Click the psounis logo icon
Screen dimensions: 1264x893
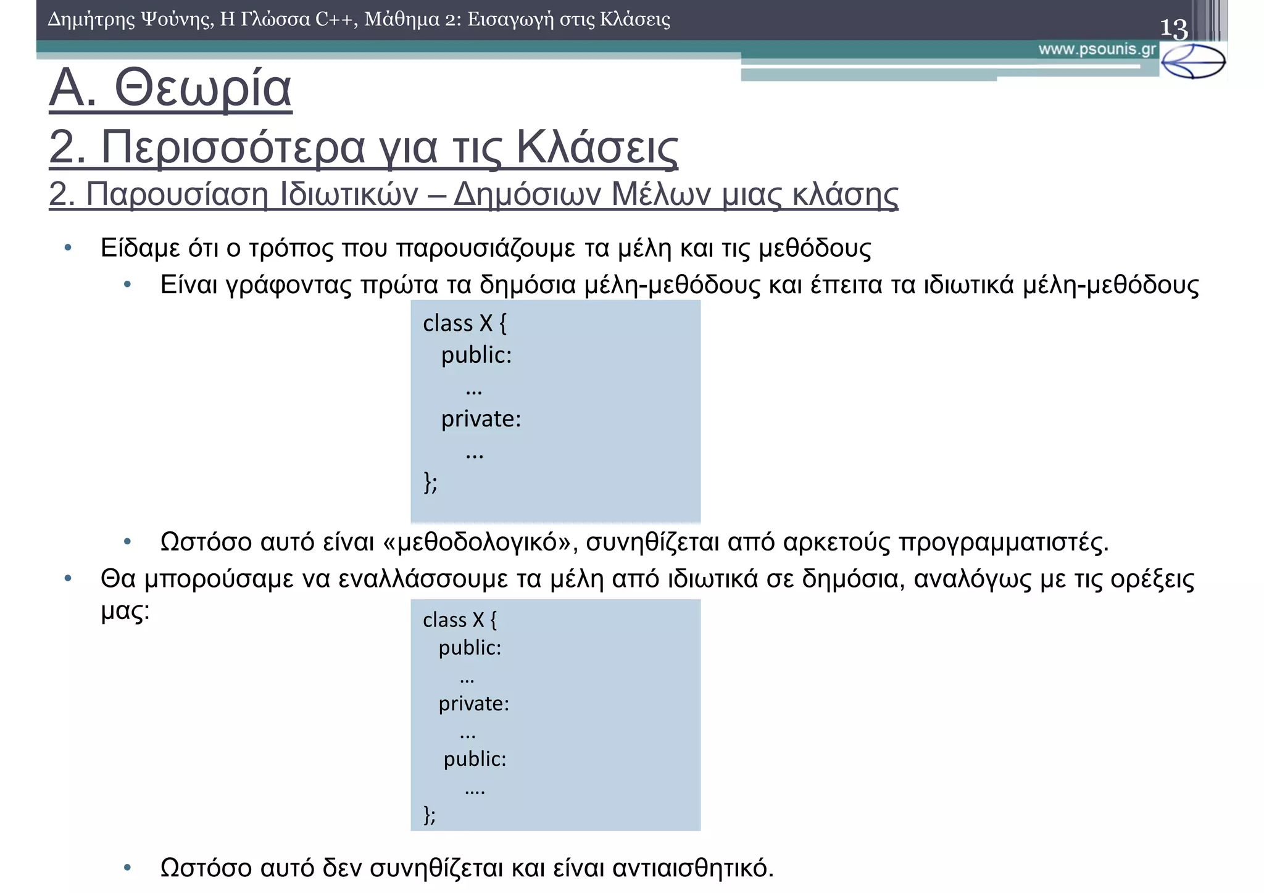coord(1192,61)
